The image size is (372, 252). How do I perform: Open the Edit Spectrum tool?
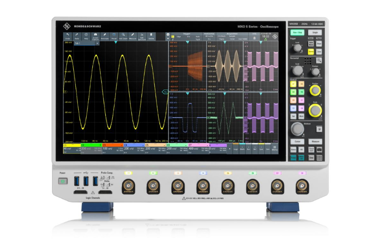(142, 36)
